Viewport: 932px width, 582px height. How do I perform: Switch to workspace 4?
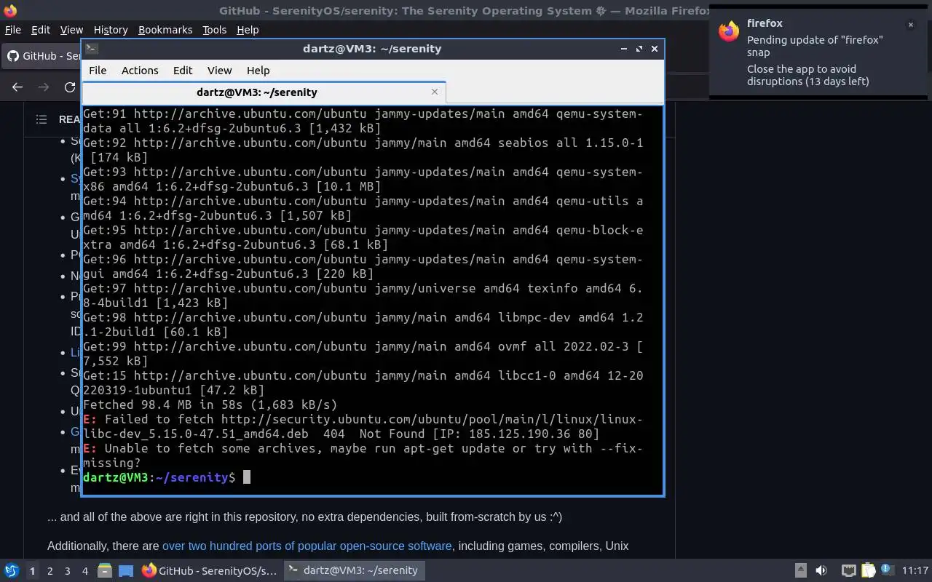(x=85, y=570)
